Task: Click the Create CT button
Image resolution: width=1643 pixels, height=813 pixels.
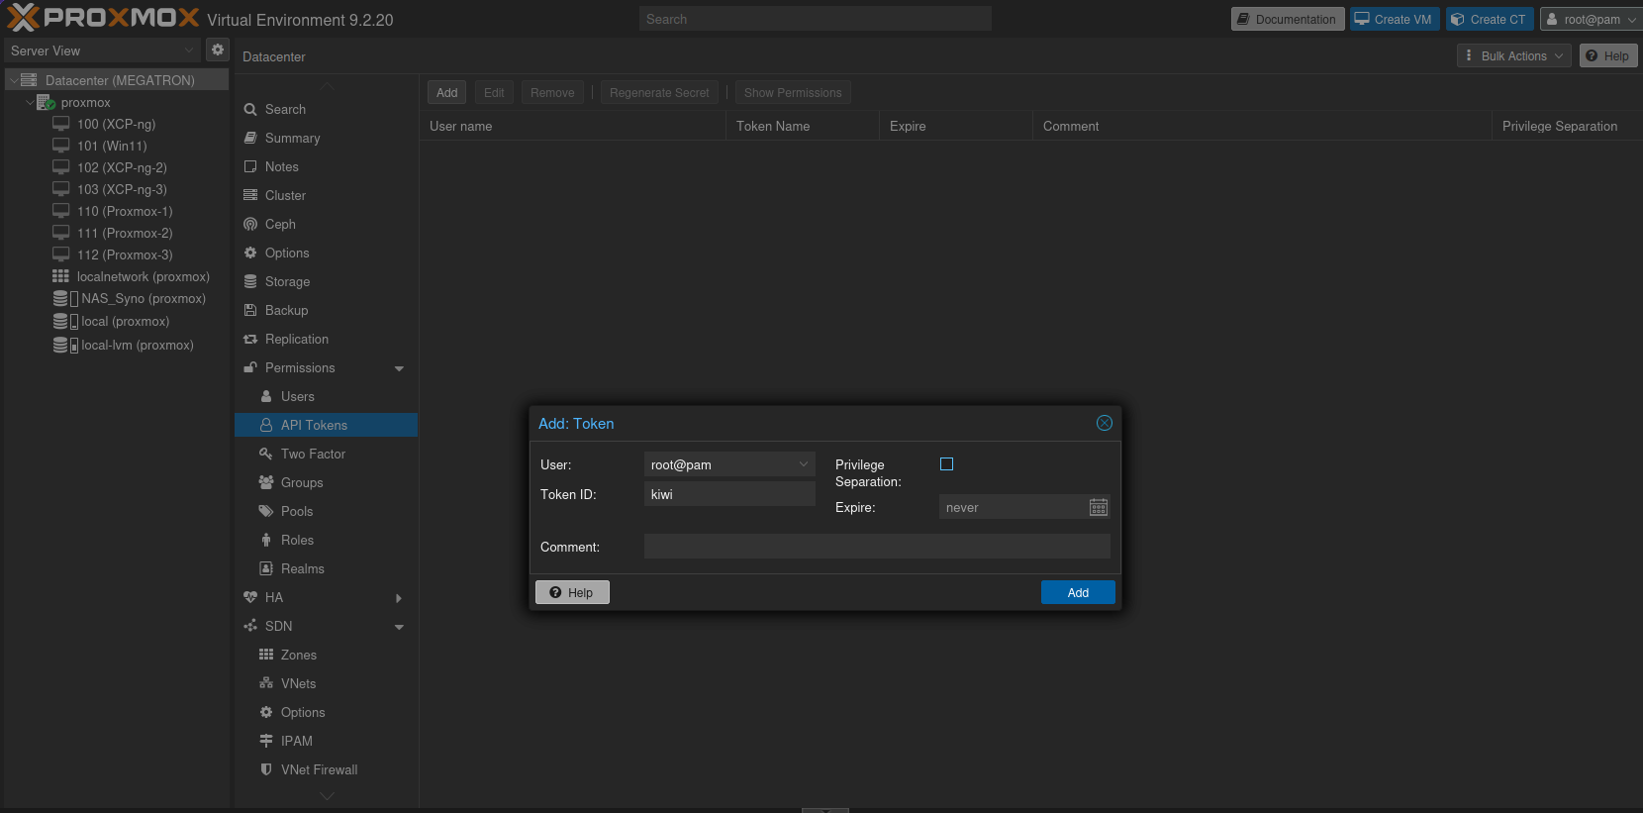Action: tap(1490, 19)
